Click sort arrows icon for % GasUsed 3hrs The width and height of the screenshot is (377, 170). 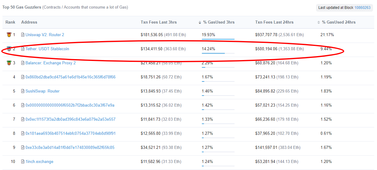pos(200,22)
